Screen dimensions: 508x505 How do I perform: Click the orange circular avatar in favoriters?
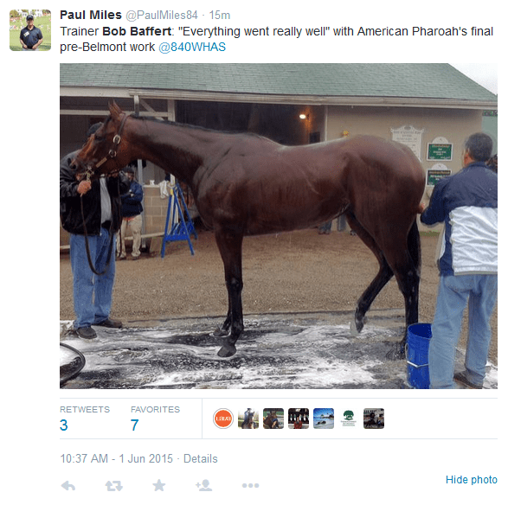click(223, 419)
